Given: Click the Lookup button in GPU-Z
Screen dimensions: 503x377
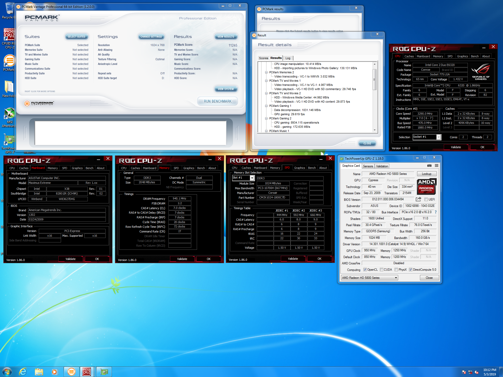Looking at the screenshot, I should point(427,174).
